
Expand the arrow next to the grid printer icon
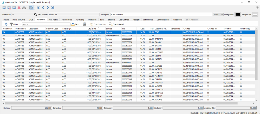(x=88, y=24)
